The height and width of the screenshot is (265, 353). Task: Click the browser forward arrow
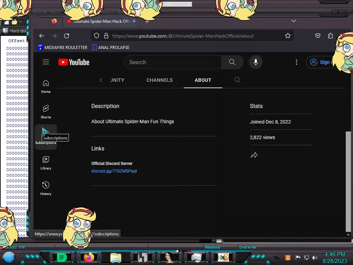pos(54,36)
